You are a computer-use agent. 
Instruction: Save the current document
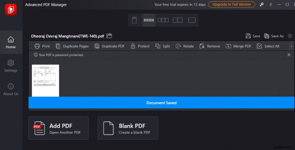253,36
